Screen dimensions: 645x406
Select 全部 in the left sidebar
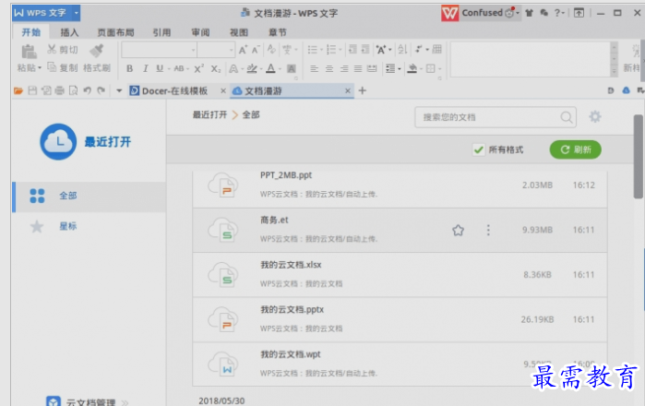point(90,196)
